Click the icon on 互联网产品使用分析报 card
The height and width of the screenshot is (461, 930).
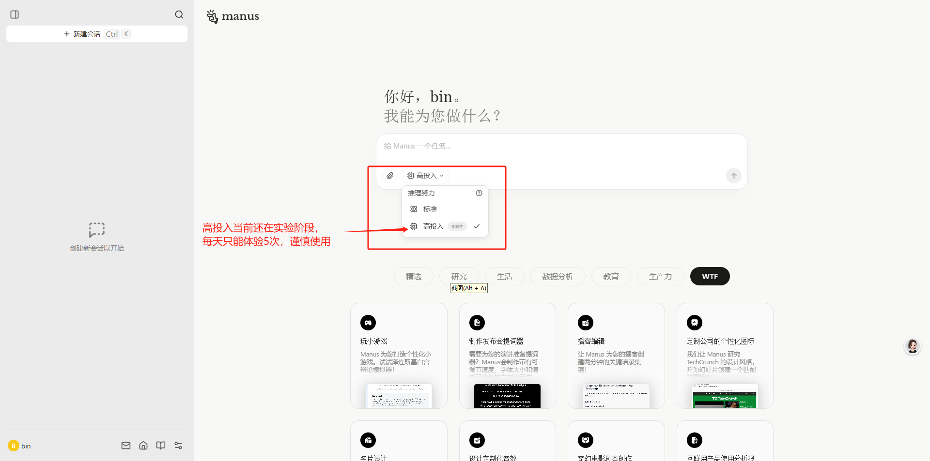tap(695, 440)
